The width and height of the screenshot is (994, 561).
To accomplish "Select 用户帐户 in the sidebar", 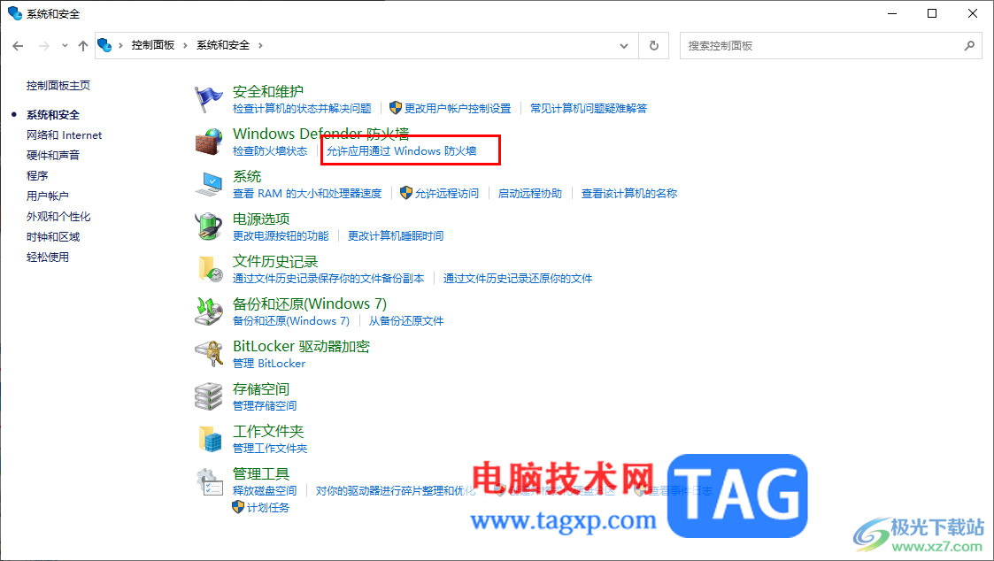I will tap(48, 196).
